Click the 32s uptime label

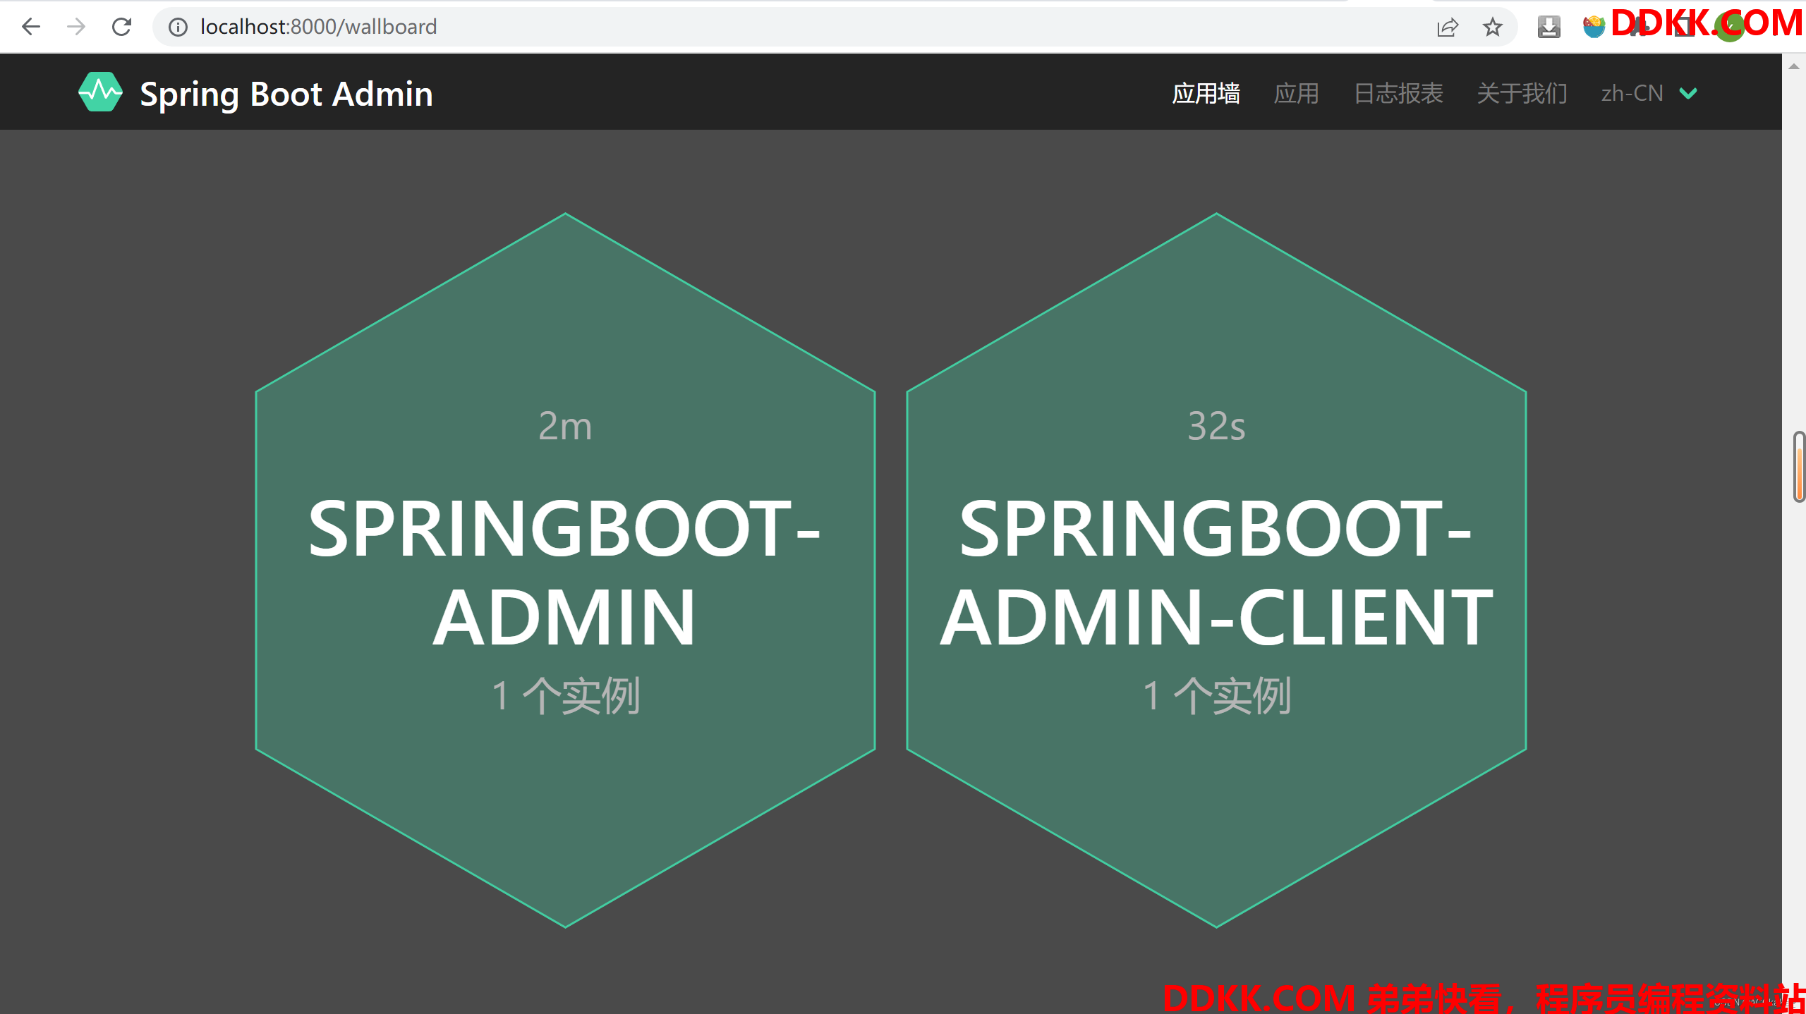pos(1216,425)
